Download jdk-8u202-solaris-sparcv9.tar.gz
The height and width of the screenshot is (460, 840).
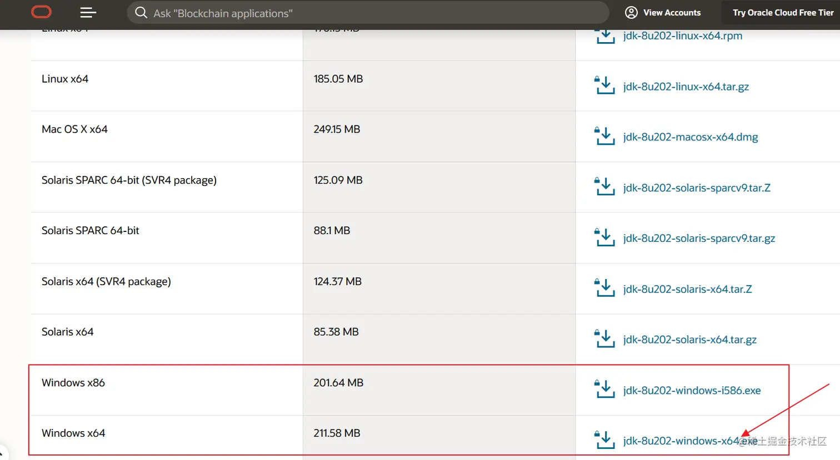pos(699,238)
